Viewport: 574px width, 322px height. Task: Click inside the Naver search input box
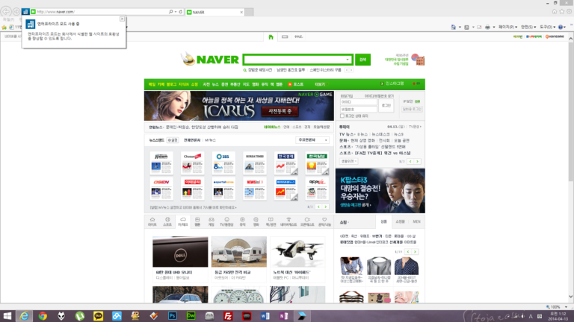click(x=294, y=60)
